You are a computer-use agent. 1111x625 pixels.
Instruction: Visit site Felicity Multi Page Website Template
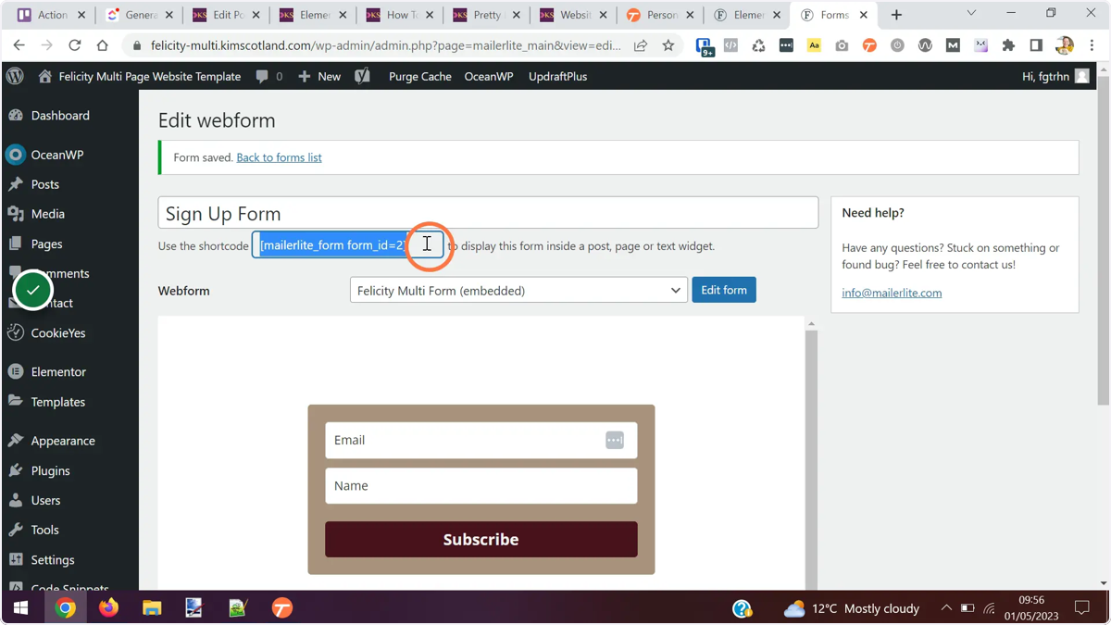coord(140,77)
